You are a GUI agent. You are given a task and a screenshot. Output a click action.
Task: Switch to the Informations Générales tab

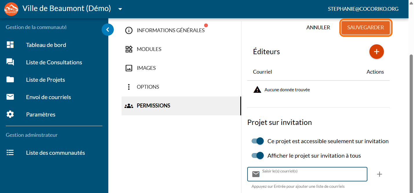click(171, 30)
